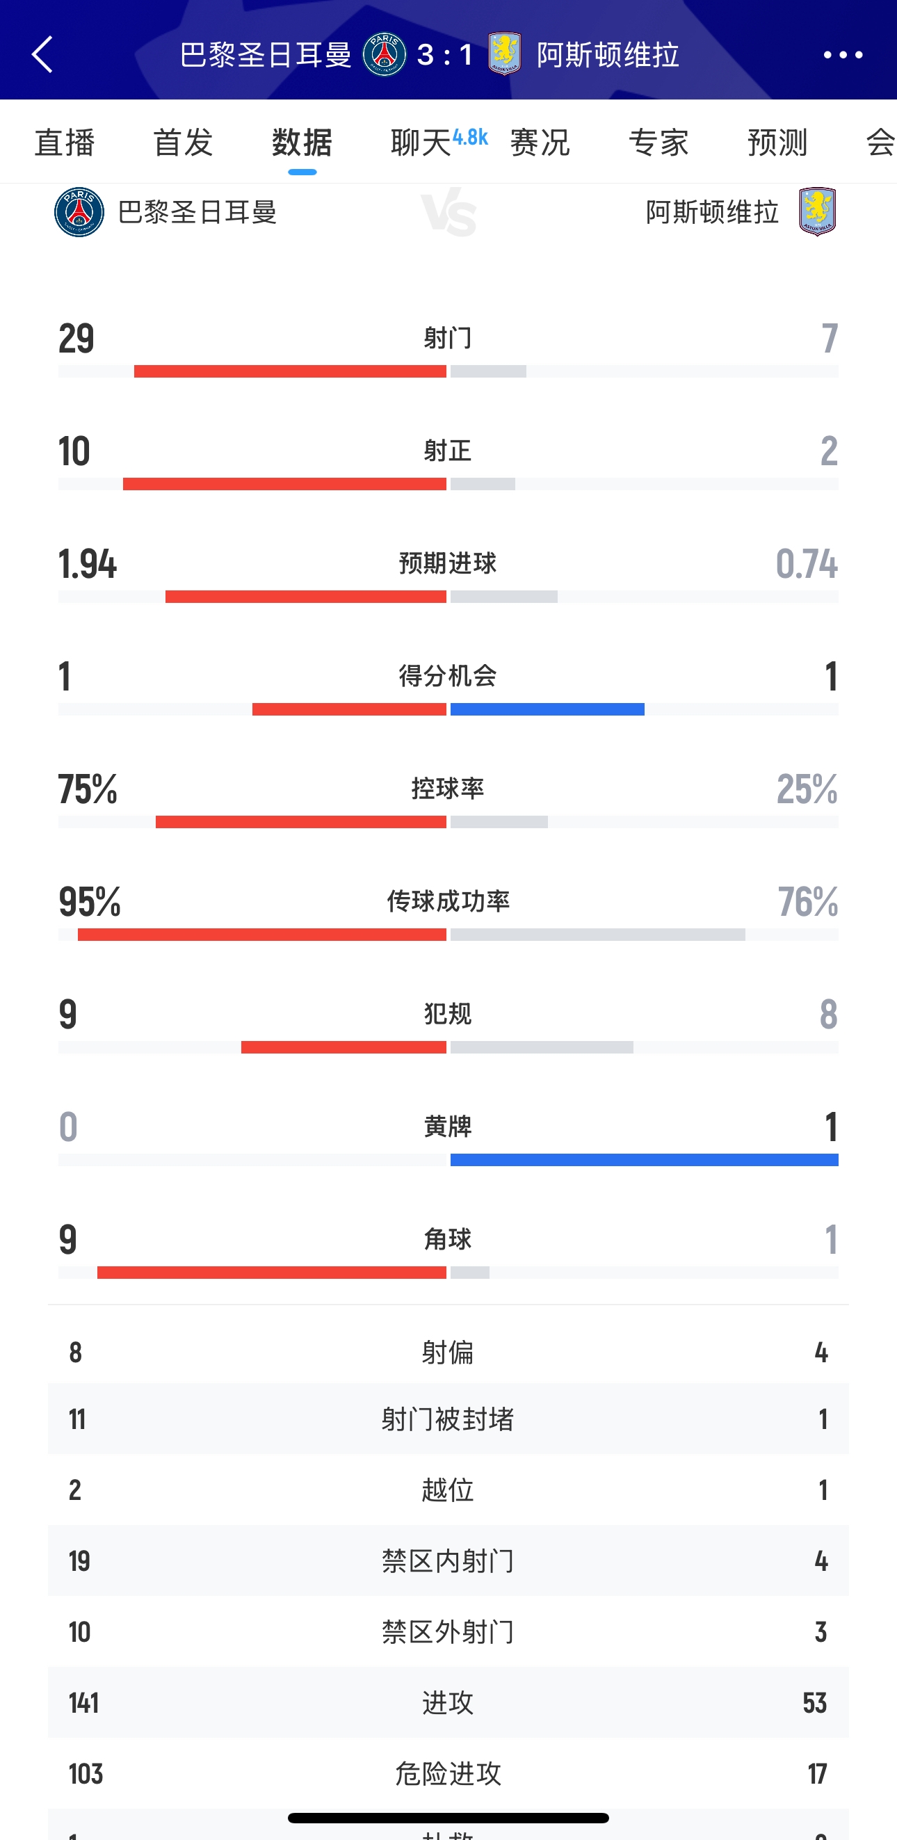Tap PSG logo beside team name in stats

coord(79,212)
